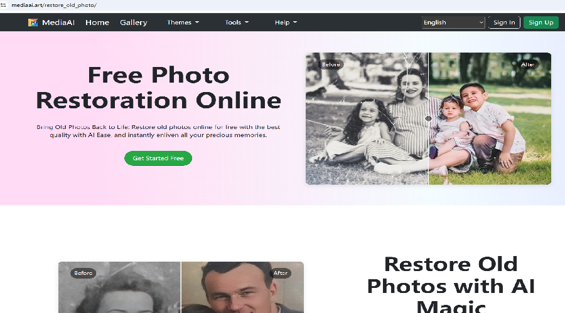Open the Home page link
Image resolution: width=565 pixels, height=313 pixels.
coord(97,23)
